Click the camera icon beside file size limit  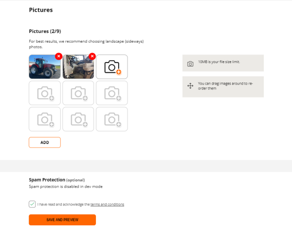[190, 63]
